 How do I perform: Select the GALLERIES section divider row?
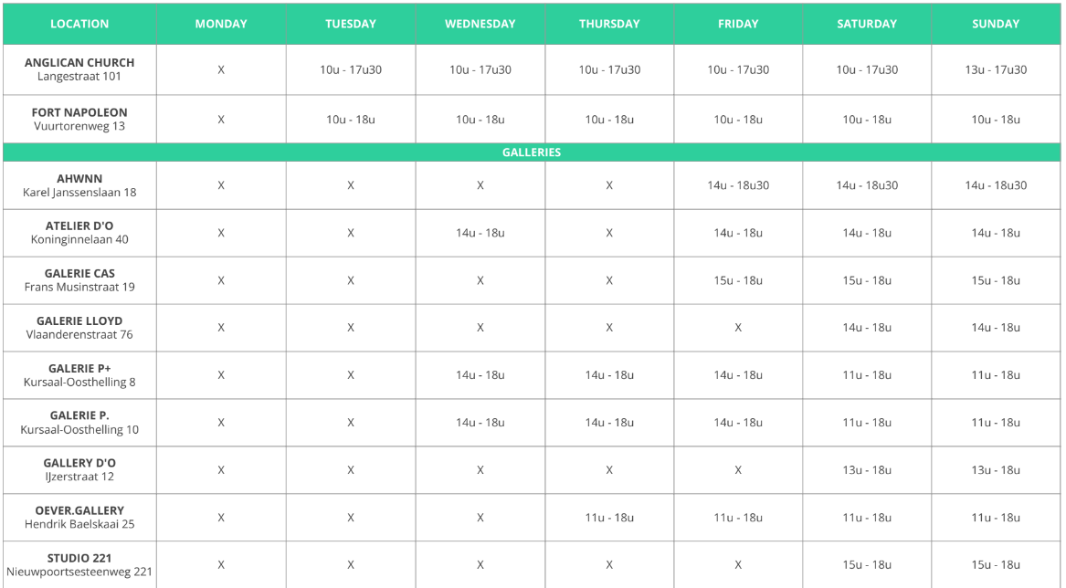(x=532, y=152)
